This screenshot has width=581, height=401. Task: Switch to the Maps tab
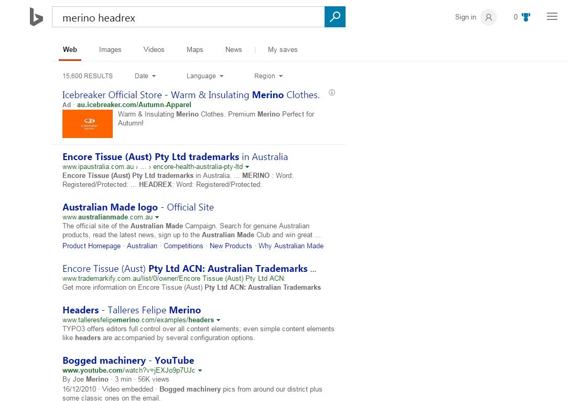click(195, 50)
